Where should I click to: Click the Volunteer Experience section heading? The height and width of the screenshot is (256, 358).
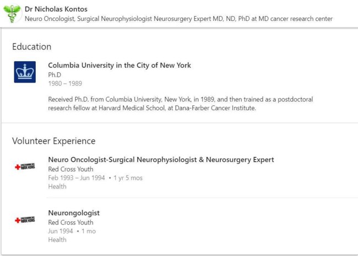53,141
